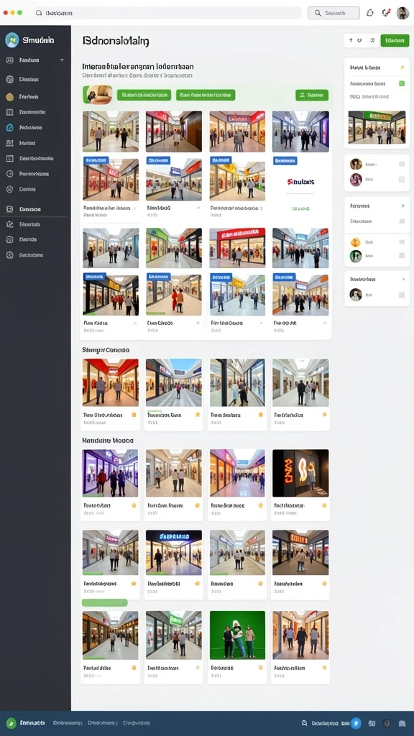Click the rightmost green button in the filter row

(312, 96)
